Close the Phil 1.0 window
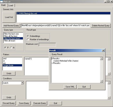Screen dimensions: 113x107 click(111, 1)
